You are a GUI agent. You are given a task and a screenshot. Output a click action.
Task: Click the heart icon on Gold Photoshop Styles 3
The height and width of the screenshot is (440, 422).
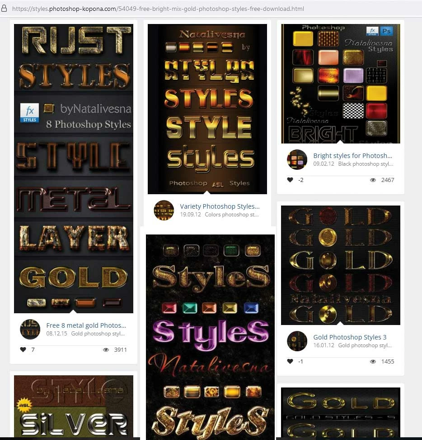(290, 361)
